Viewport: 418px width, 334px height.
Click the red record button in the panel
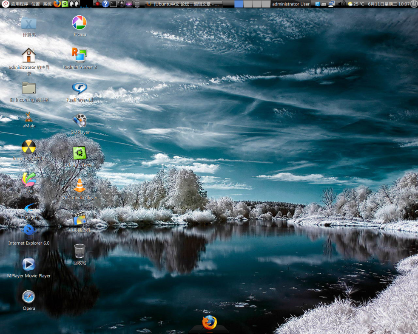point(97,4)
